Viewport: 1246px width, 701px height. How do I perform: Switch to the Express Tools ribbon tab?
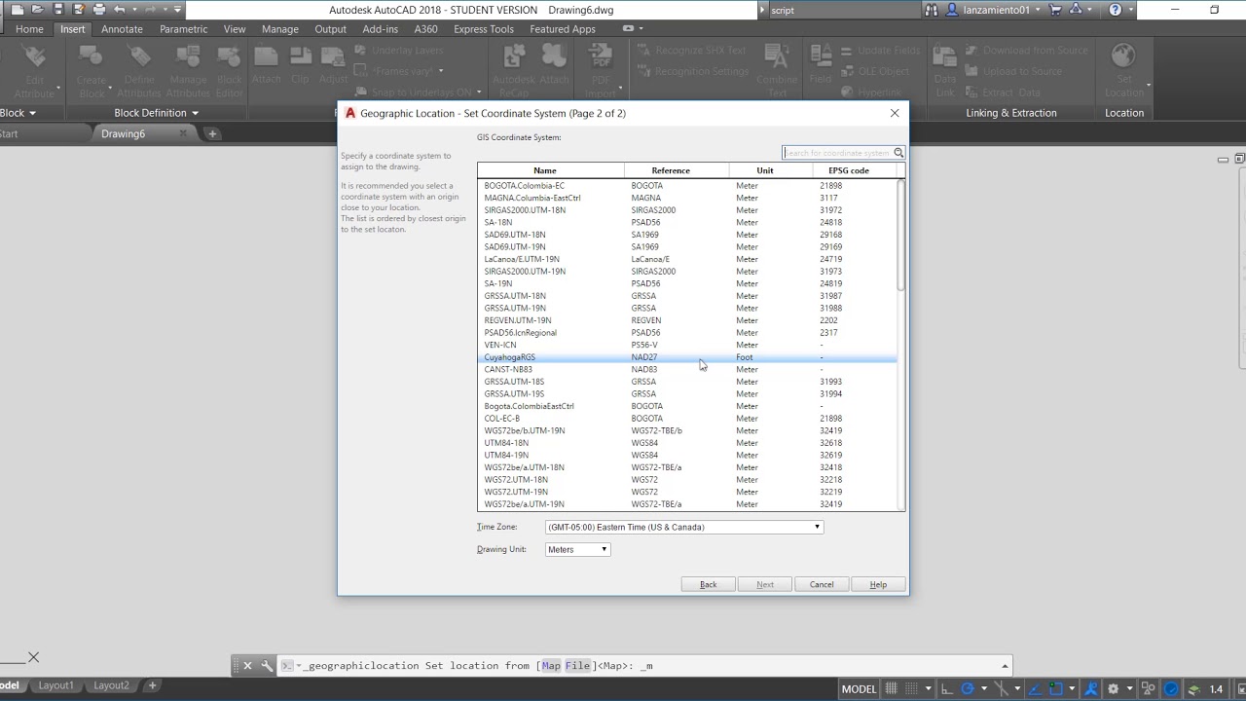pyautogui.click(x=484, y=29)
